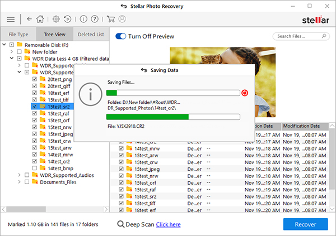Uncheck 14test_mrw in the file list
The width and height of the screenshot is (336, 236).
pyautogui.click(x=122, y=148)
